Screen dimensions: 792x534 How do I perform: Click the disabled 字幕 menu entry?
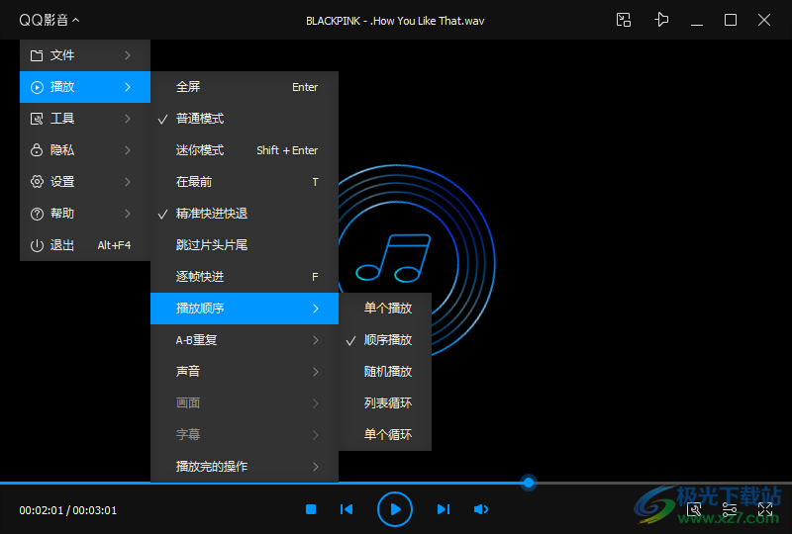tap(245, 434)
